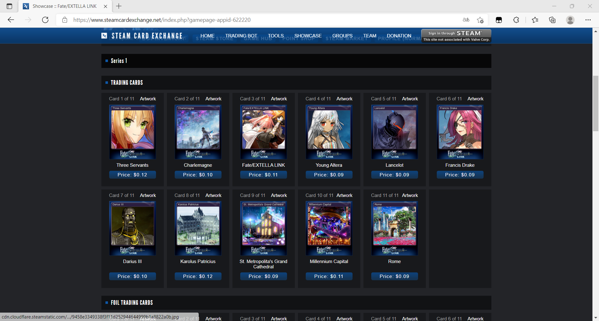
Task: Click Darius III Price $0.10 button
Action: pyautogui.click(x=133, y=276)
